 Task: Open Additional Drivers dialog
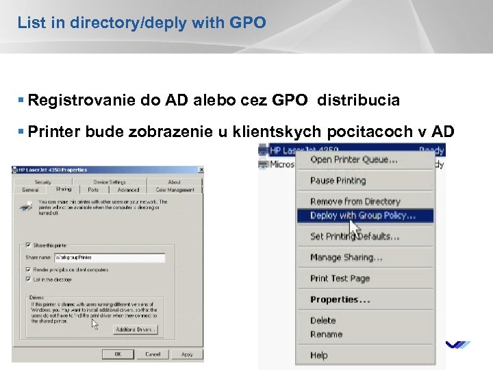(135, 330)
